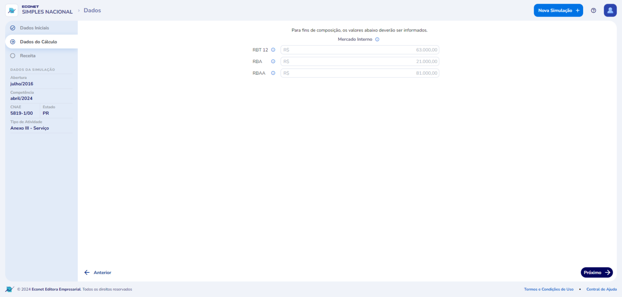Go back with the Anterior button

pyautogui.click(x=98, y=273)
